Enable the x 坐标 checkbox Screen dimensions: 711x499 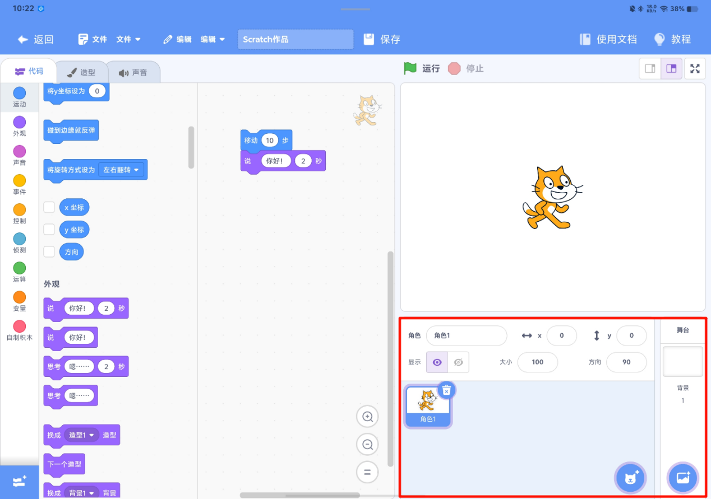point(49,207)
